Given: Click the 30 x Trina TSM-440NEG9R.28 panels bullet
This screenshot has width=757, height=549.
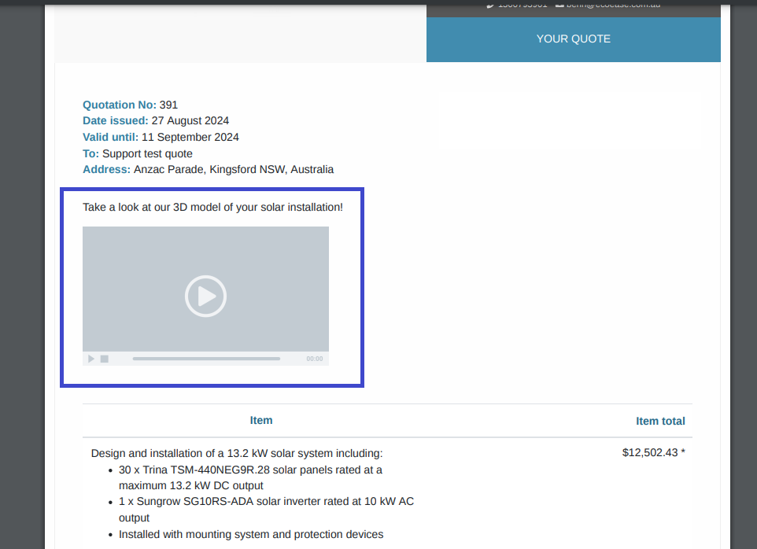Looking at the screenshot, I should 250,477.
